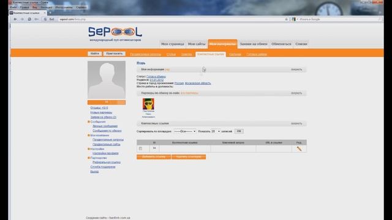Click the 'Московская область' region link
The height and width of the screenshot is (220, 392).
click(x=198, y=83)
